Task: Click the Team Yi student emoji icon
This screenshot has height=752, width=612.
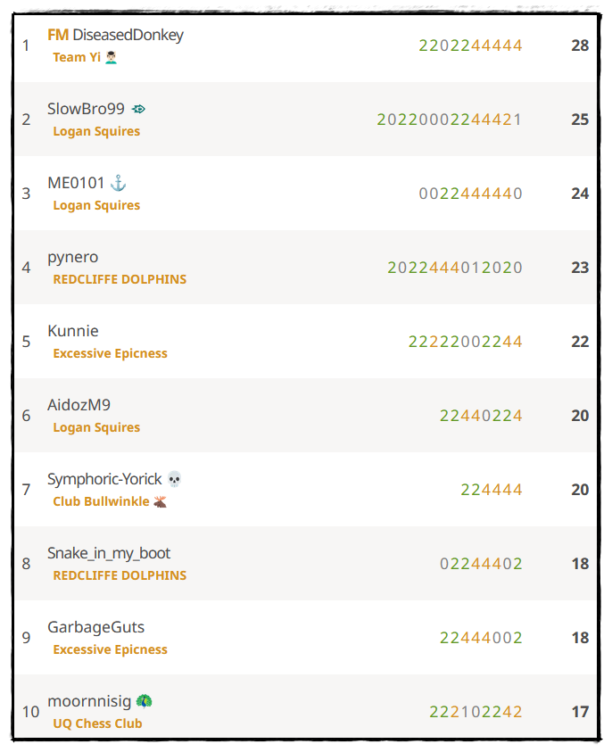Action: click(111, 57)
